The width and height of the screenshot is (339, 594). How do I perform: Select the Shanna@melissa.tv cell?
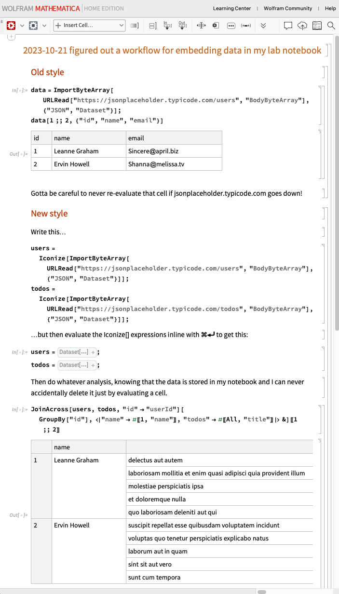tap(174, 164)
